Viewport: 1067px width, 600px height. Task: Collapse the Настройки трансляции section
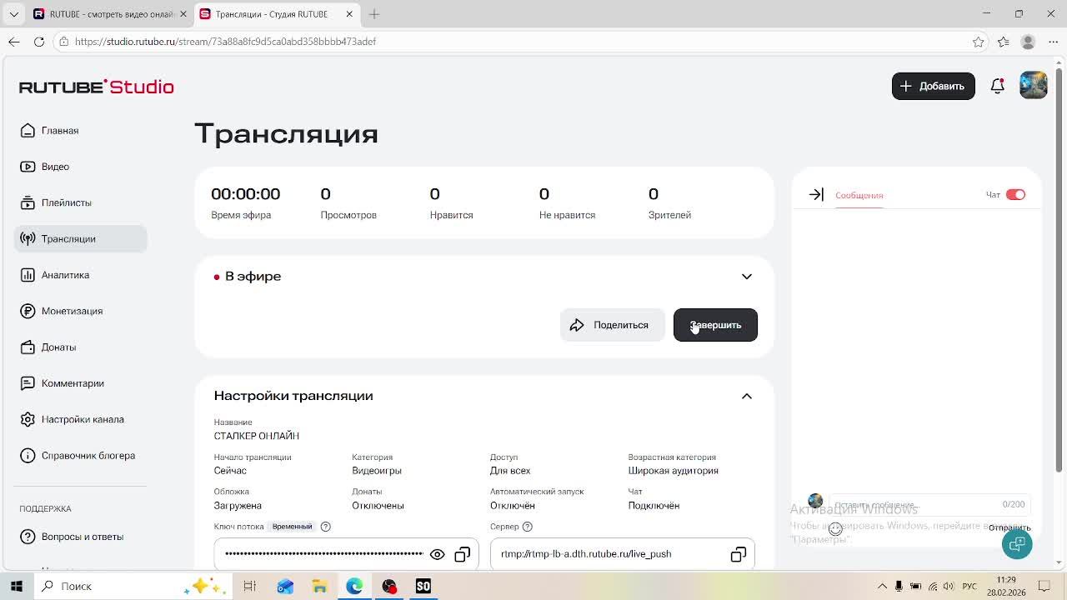(747, 396)
